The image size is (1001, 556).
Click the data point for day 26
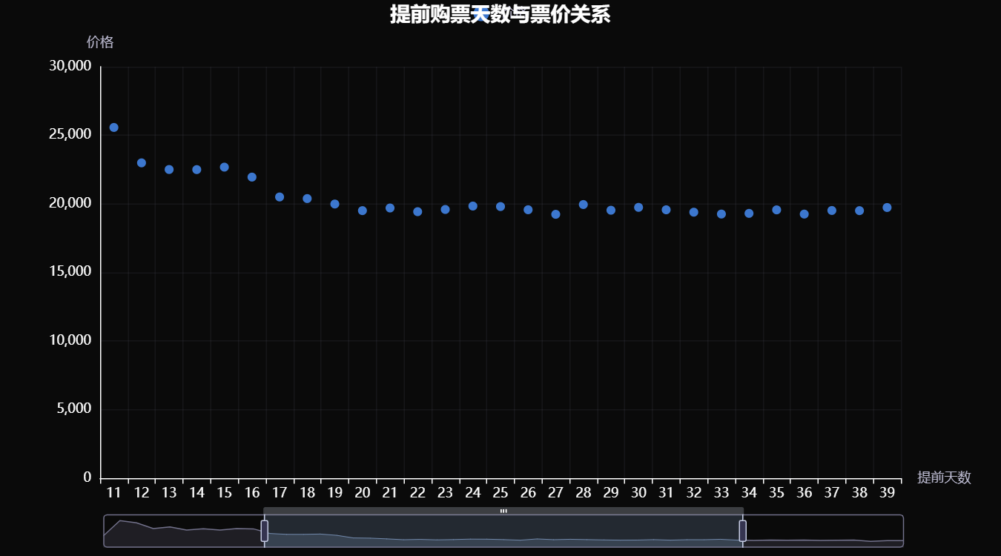[528, 210]
